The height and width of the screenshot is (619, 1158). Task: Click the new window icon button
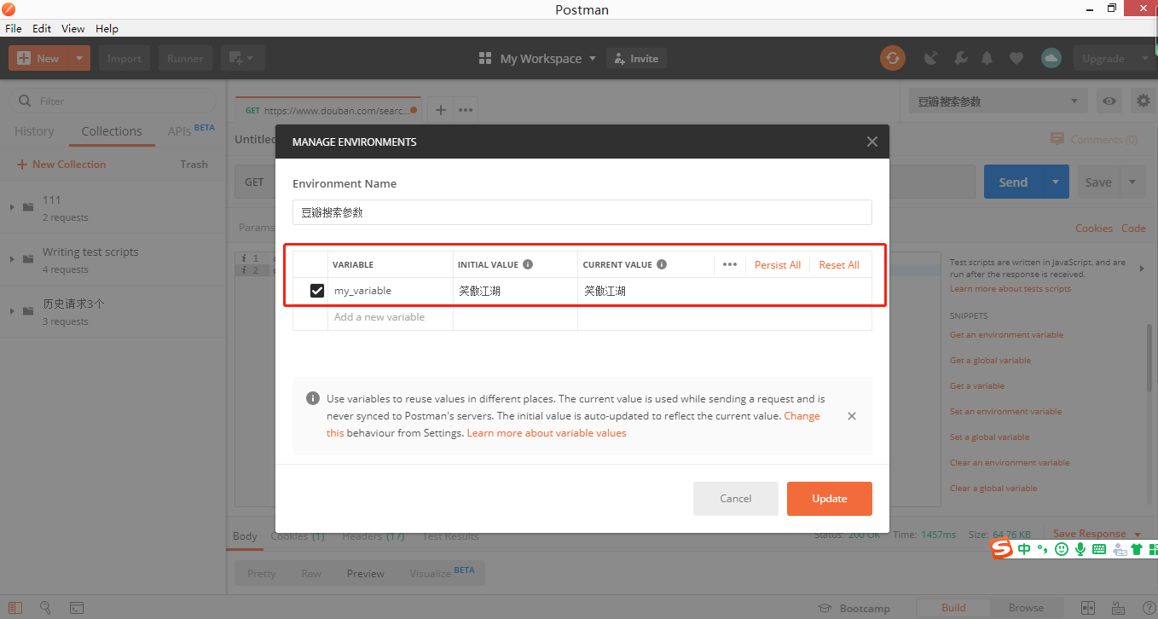[x=243, y=59]
